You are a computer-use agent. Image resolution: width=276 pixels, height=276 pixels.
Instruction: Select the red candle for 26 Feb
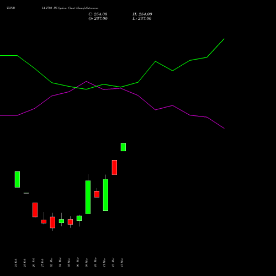pos(35,210)
